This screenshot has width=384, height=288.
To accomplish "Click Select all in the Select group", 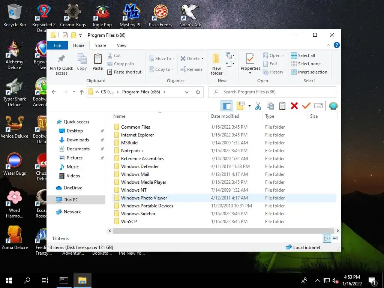I will pos(303,55).
